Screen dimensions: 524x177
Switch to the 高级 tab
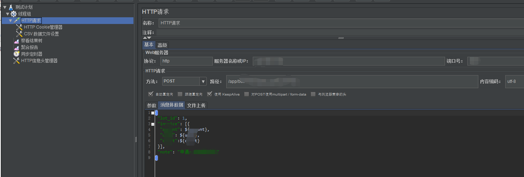click(x=162, y=45)
